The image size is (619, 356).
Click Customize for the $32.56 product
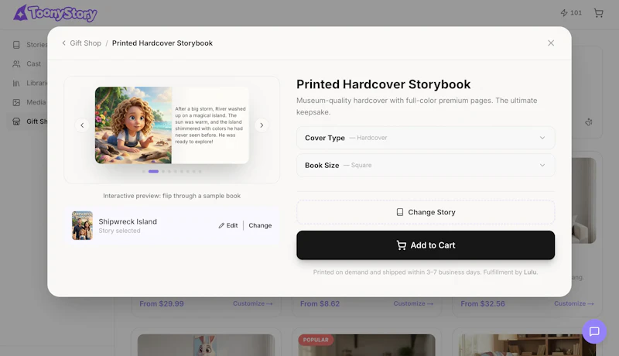pos(574,303)
